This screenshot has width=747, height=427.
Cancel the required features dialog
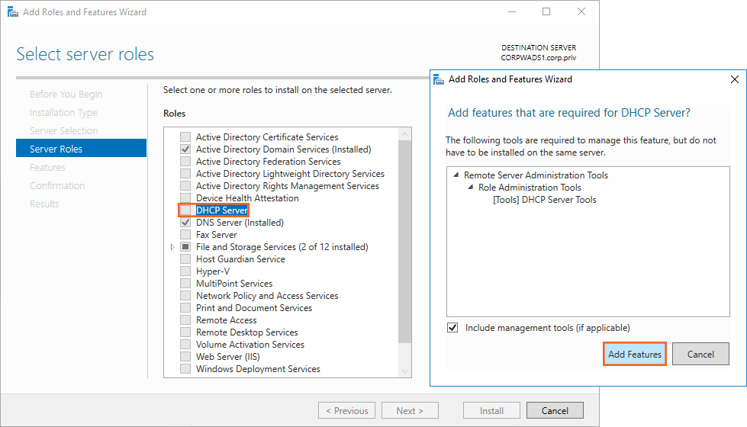pyautogui.click(x=700, y=354)
